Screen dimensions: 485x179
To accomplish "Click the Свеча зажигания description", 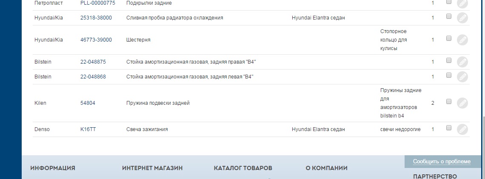I will coord(147,129).
